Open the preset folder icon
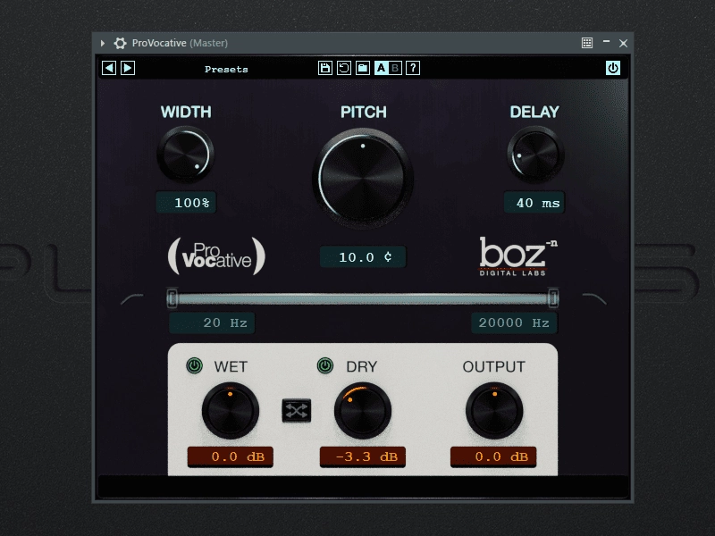715x536 pixels. click(363, 68)
